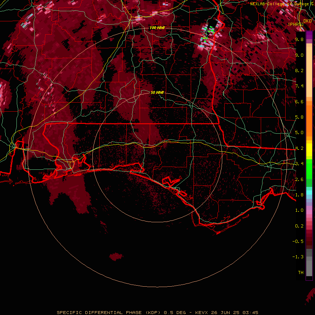Click the 7.4 legend value
This screenshot has width=315, height=315.
coord(299,86)
